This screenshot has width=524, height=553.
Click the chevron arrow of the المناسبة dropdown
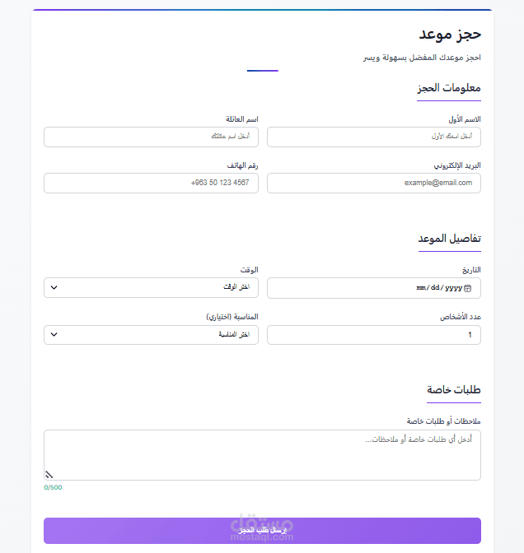(x=54, y=335)
